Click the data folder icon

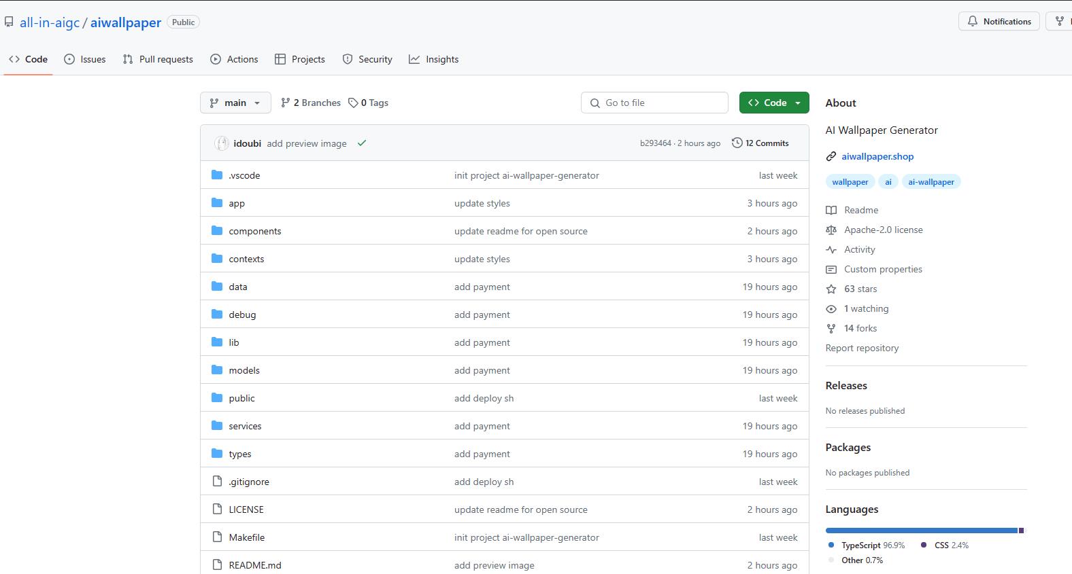(217, 287)
